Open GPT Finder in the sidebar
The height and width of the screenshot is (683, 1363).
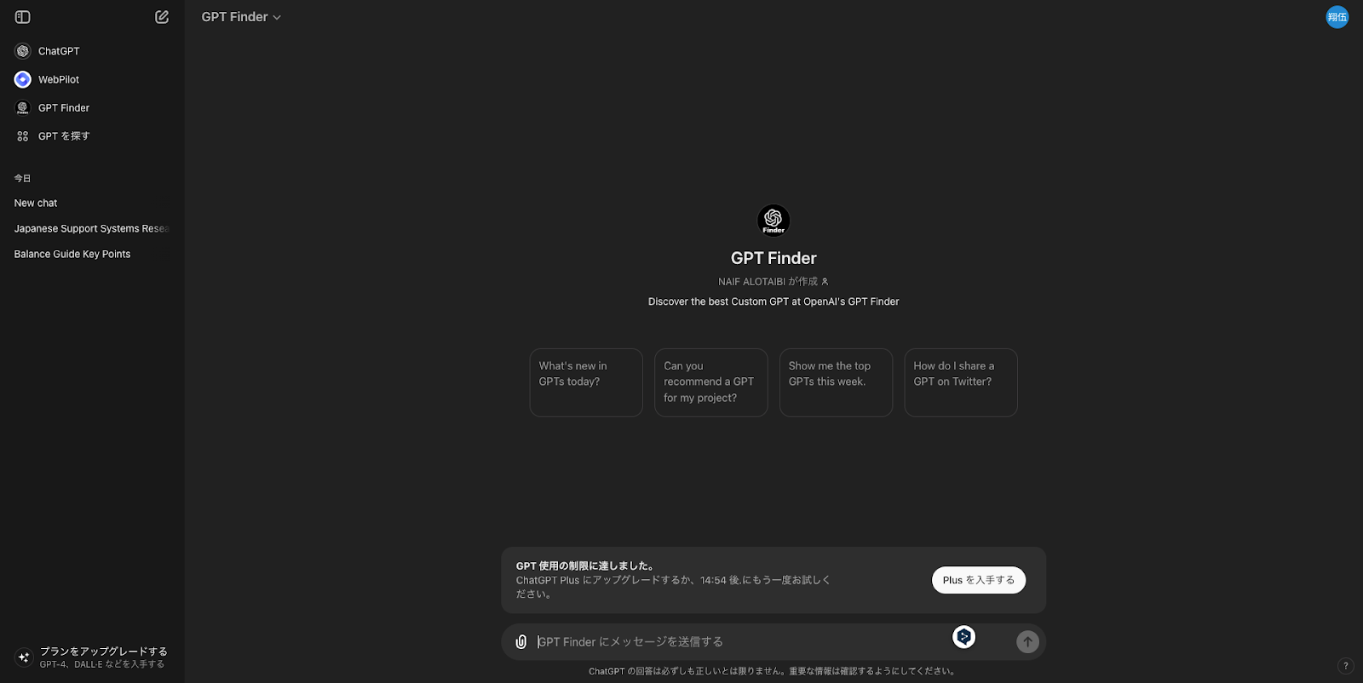[92, 108]
